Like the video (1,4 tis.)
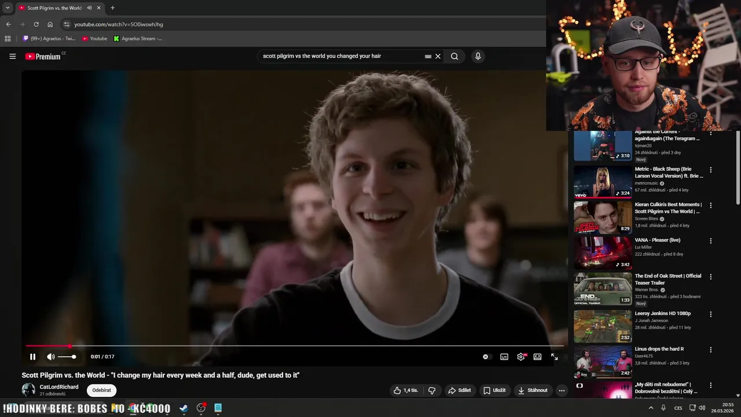Image resolution: width=741 pixels, height=417 pixels. pyautogui.click(x=405, y=390)
